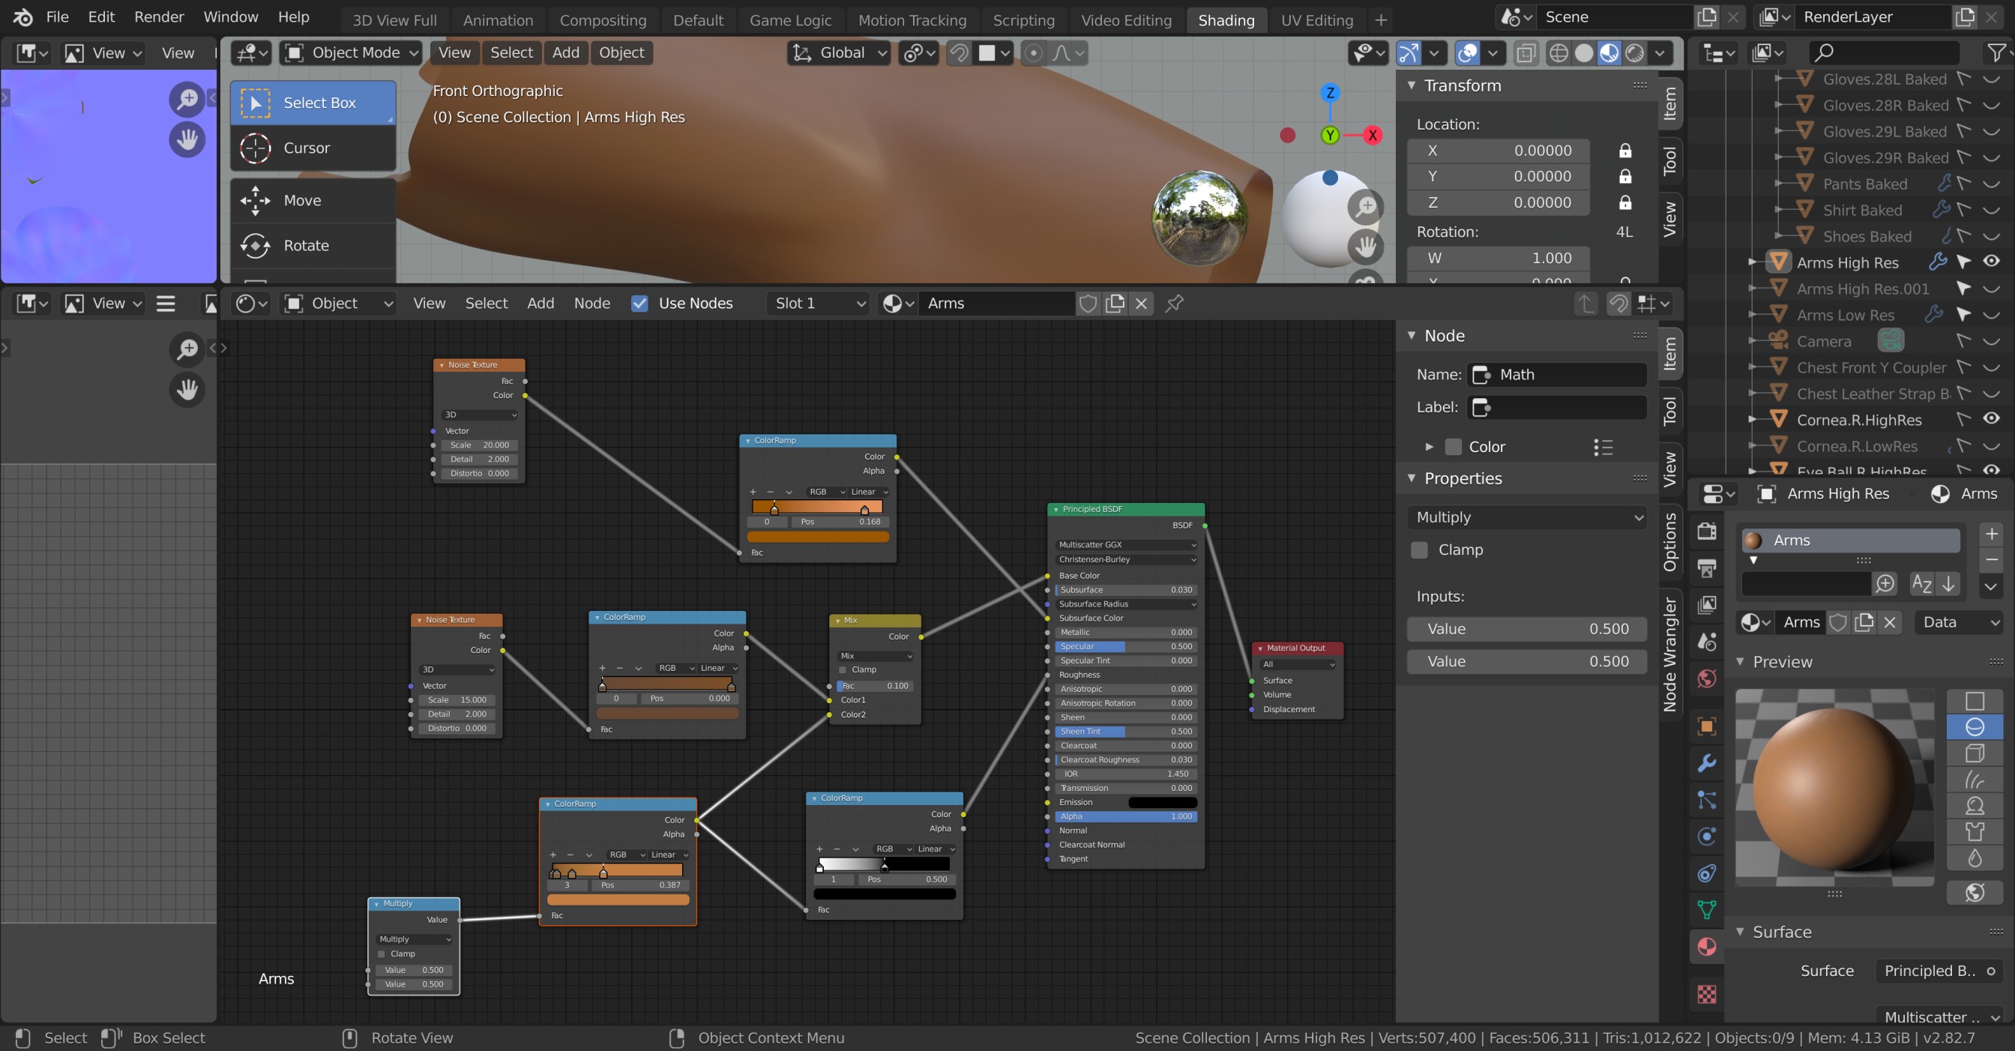Hide Cornea.R.HighRes with the eye icon

tap(1992, 418)
